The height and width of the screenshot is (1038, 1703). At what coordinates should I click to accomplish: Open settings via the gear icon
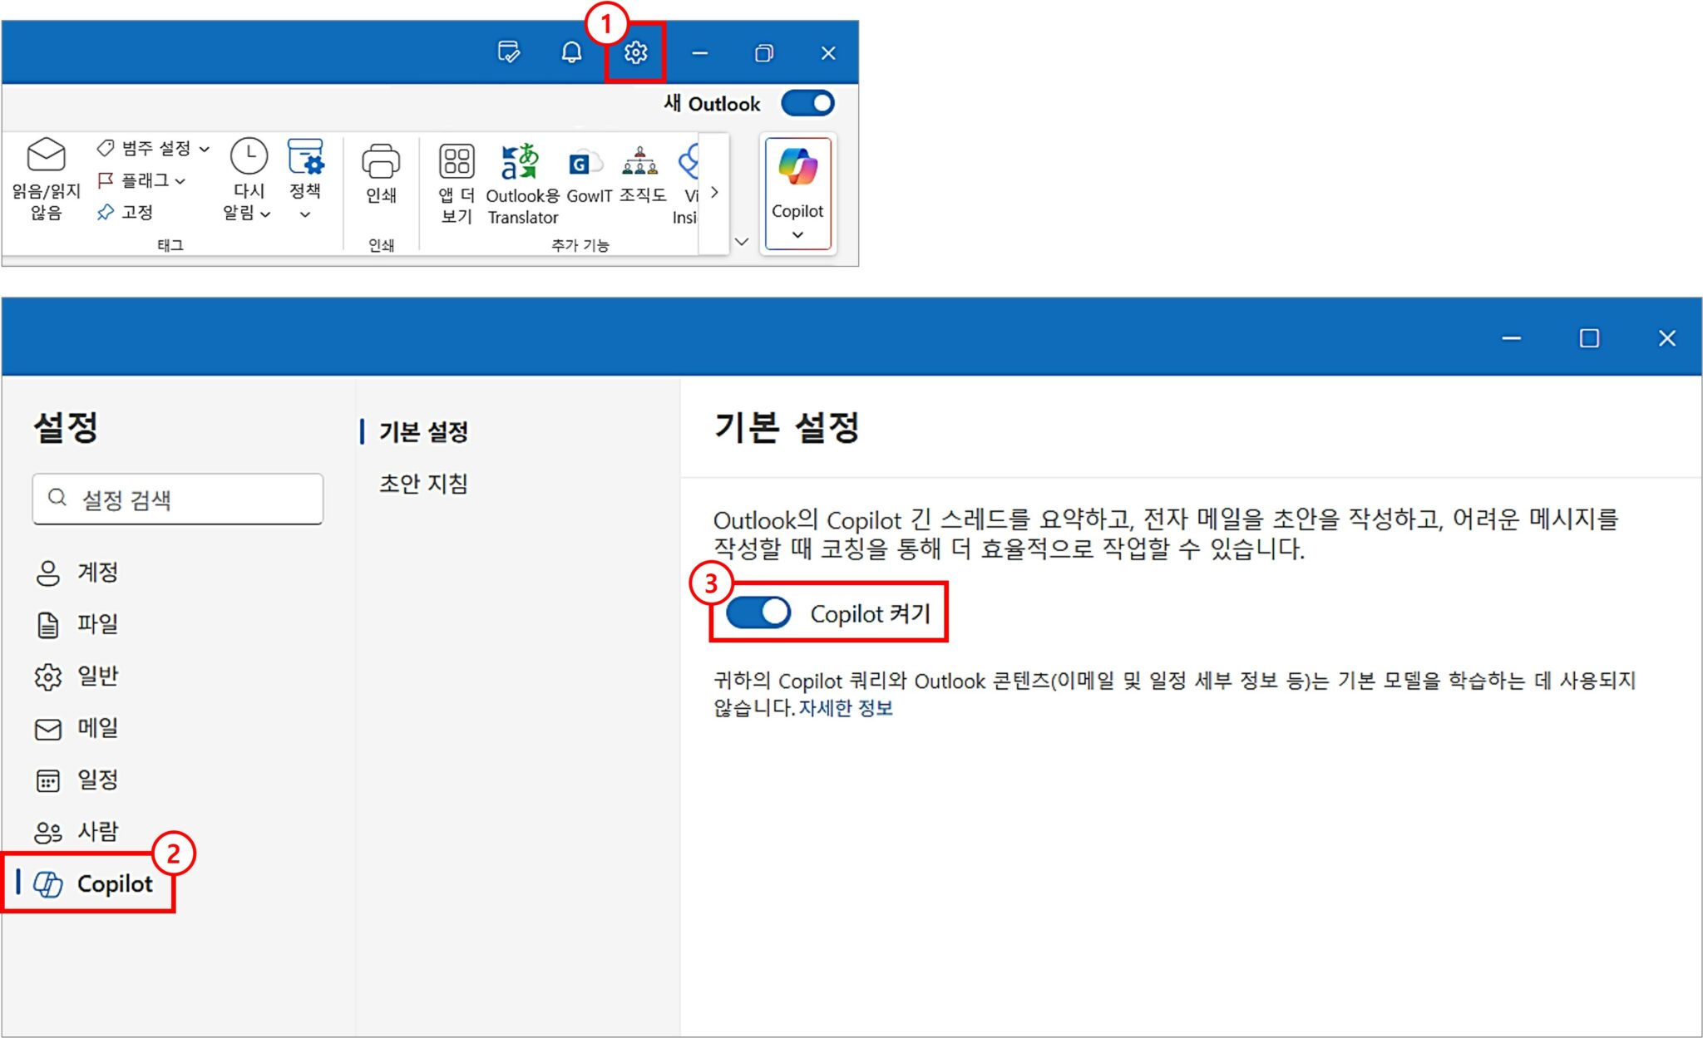click(x=635, y=53)
